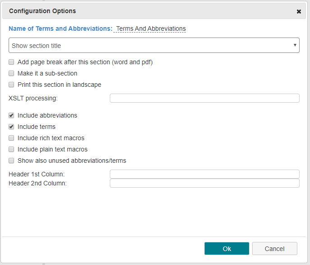Enable page break after this section

11,62
